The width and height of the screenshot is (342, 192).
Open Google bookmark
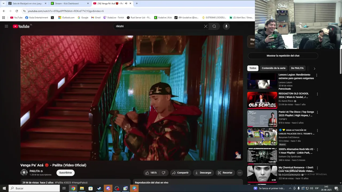83,18
